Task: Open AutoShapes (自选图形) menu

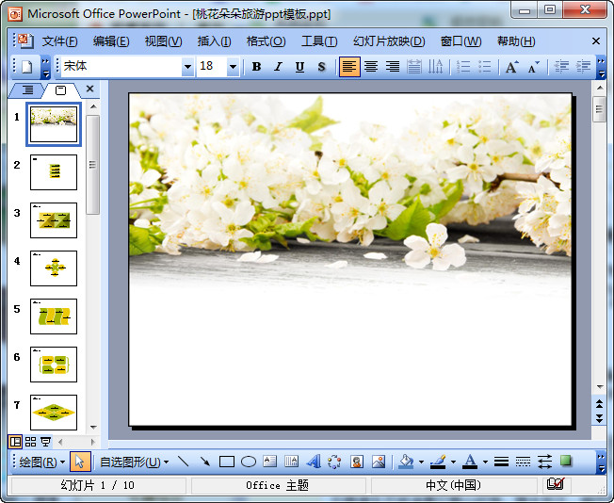Action: 134,462
